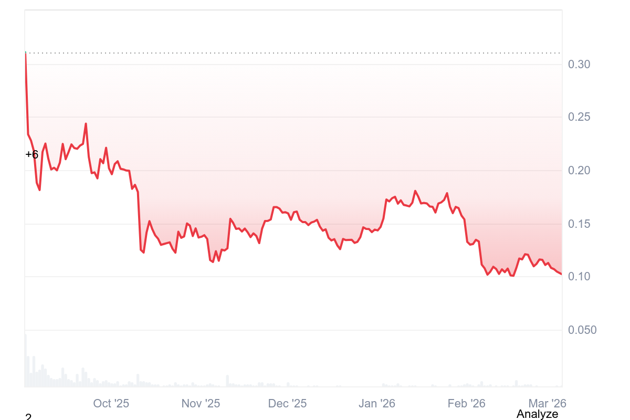This screenshot has width=630, height=420.
Task: Click the Analyze button
Action: (x=537, y=414)
